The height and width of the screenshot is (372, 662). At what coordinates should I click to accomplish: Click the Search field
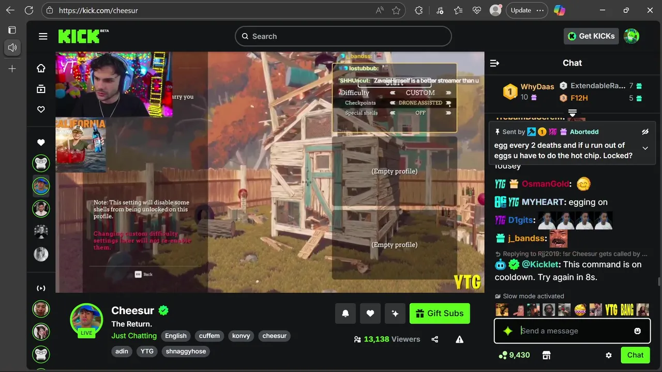pos(343,36)
